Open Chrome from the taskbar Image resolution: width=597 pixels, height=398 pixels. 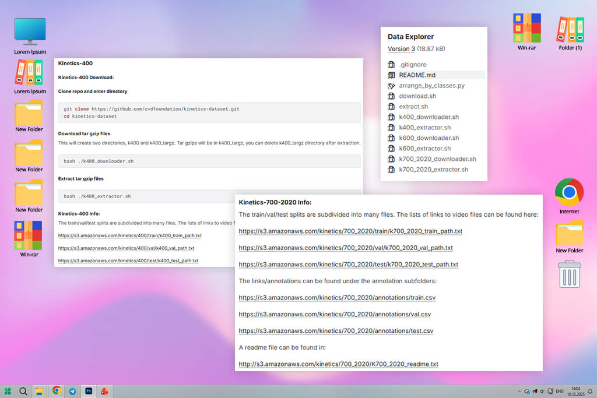click(57, 391)
